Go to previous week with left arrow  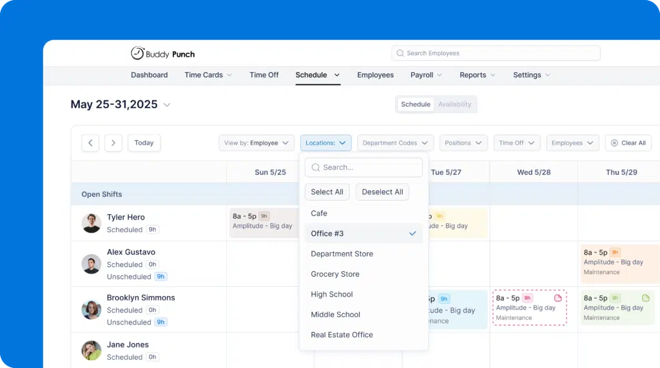point(90,143)
